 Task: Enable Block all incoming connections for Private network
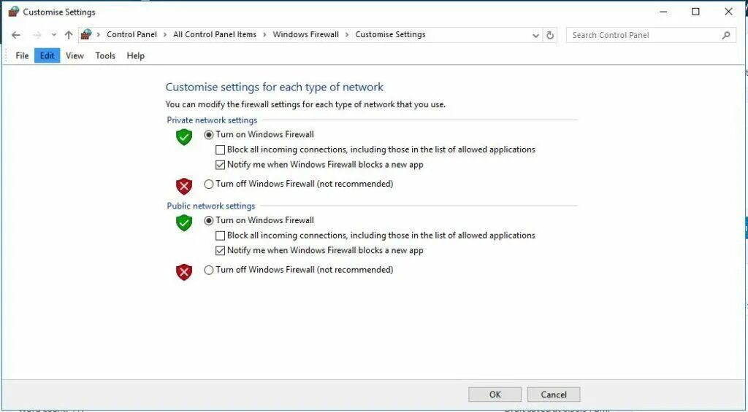221,150
